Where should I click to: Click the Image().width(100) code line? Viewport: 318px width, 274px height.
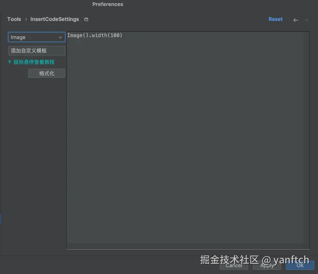coord(95,35)
